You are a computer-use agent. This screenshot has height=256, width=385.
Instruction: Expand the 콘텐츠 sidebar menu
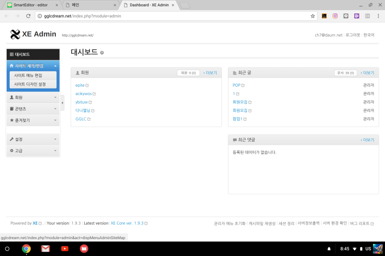click(x=33, y=108)
